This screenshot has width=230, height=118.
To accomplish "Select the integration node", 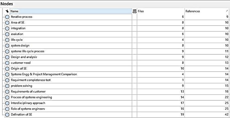I will [18, 28].
